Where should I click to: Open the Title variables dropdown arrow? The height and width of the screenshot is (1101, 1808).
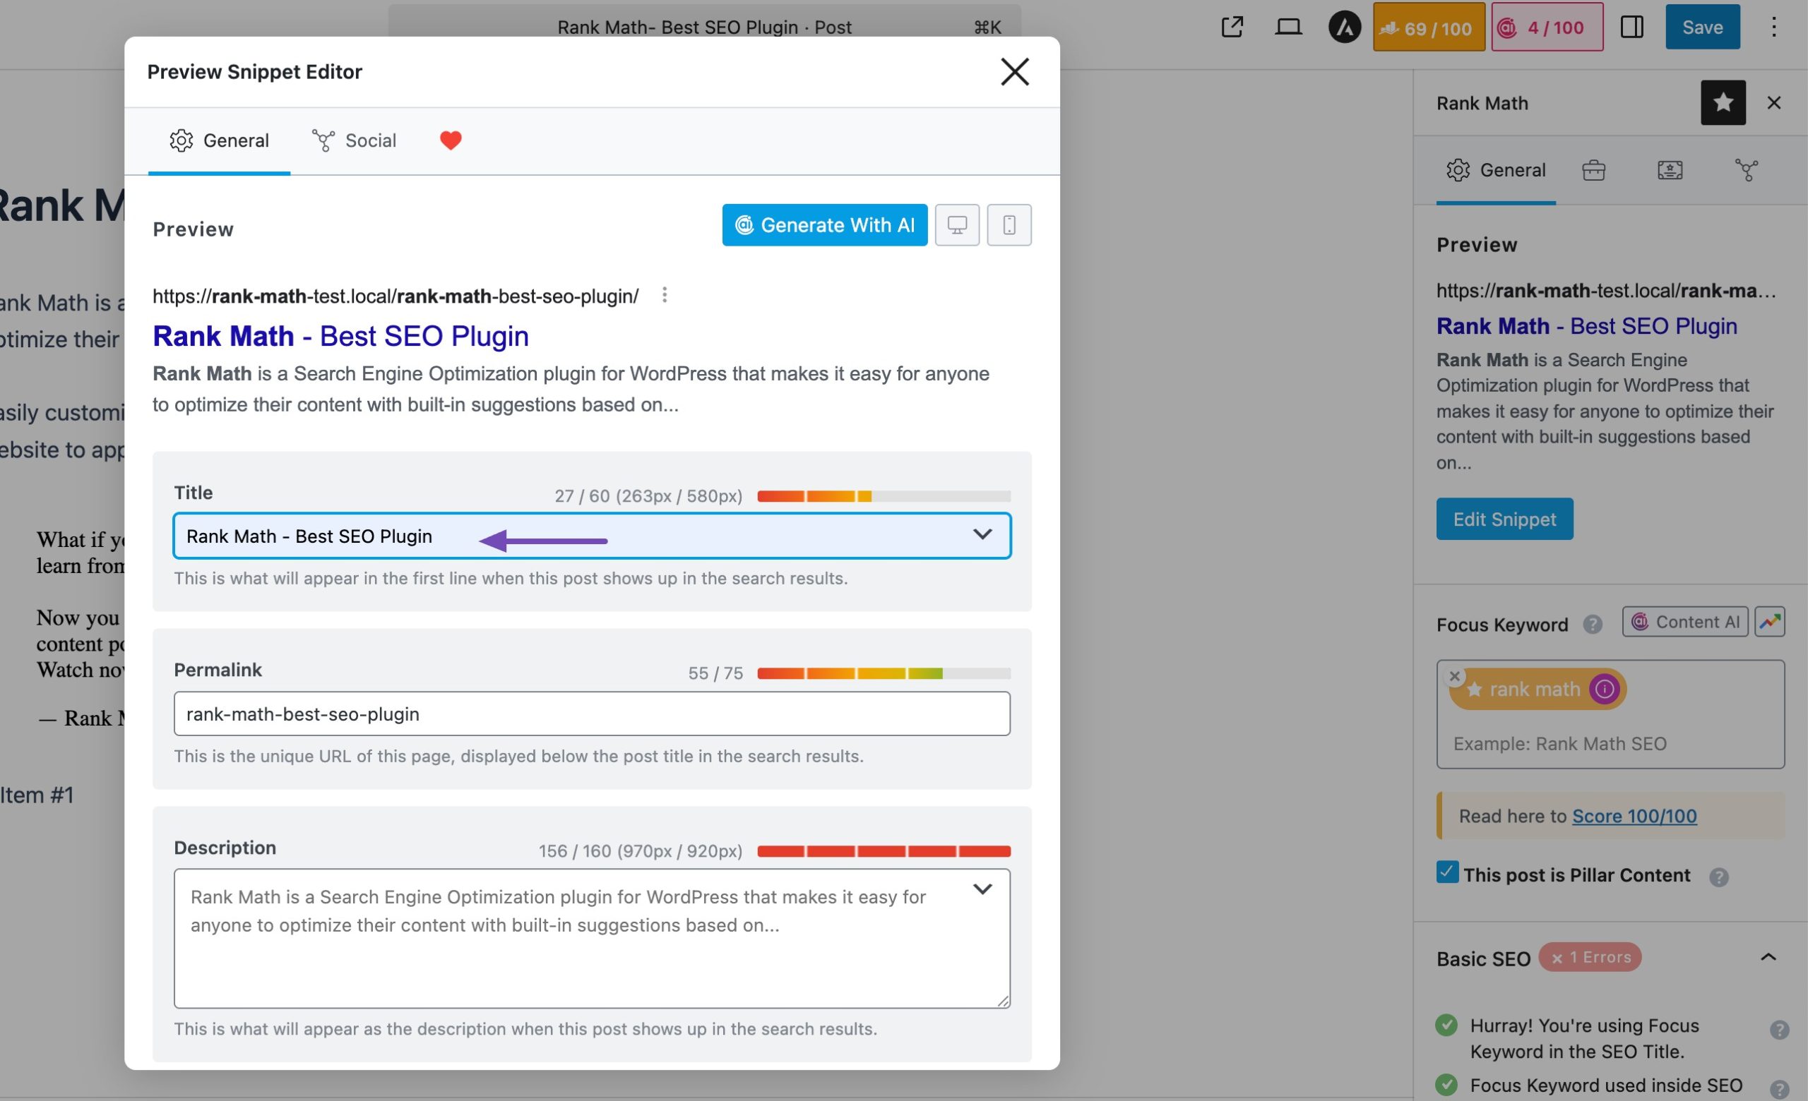tap(982, 535)
